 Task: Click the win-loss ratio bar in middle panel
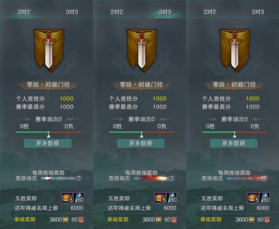click(142, 132)
